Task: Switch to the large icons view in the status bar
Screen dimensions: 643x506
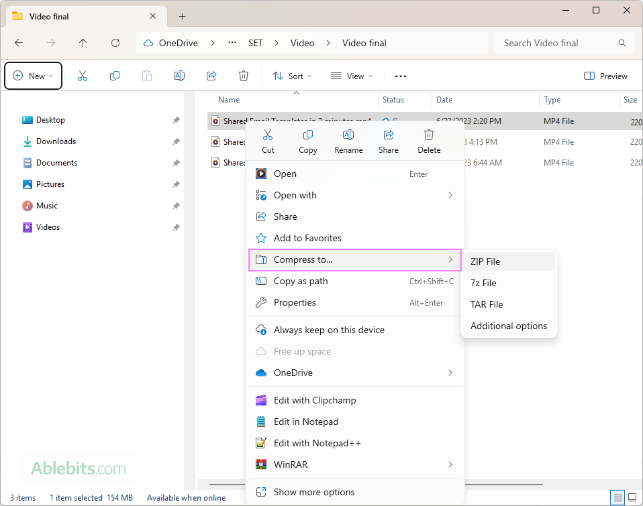Action: click(632, 498)
